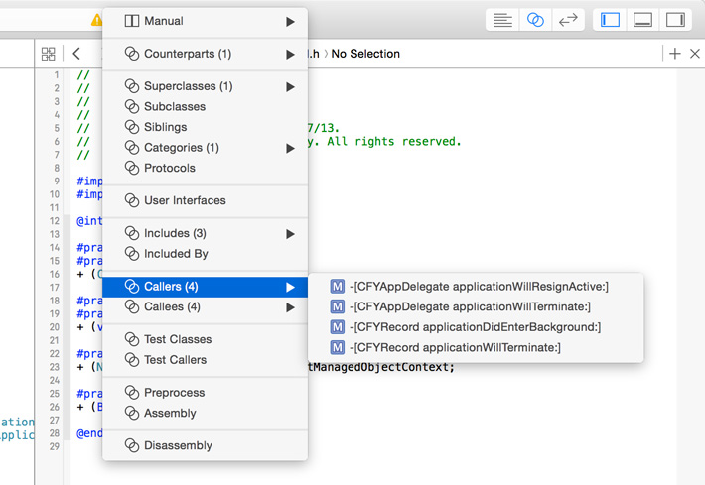Toggle the Navigator left panel
The width and height of the screenshot is (705, 485).
coord(611,20)
